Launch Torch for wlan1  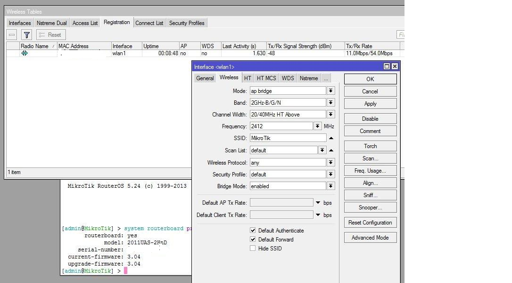click(370, 146)
